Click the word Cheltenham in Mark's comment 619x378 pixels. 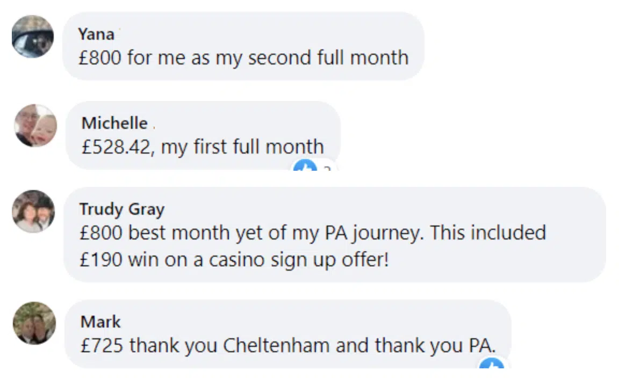[x=276, y=345]
